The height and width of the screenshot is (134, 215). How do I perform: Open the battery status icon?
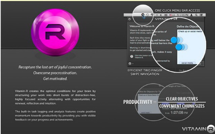click(166, 15)
